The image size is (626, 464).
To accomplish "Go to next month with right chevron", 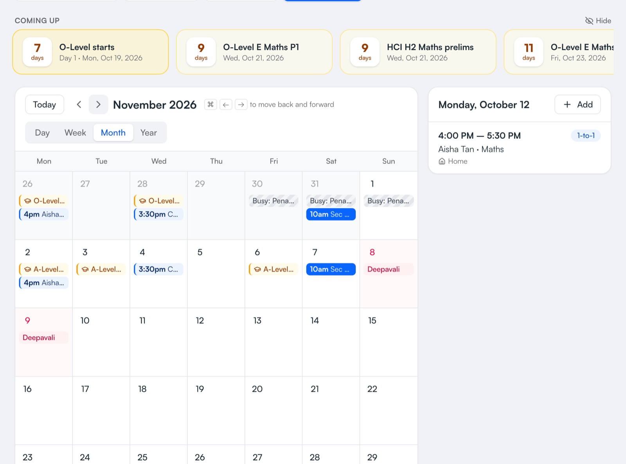I will tap(98, 104).
